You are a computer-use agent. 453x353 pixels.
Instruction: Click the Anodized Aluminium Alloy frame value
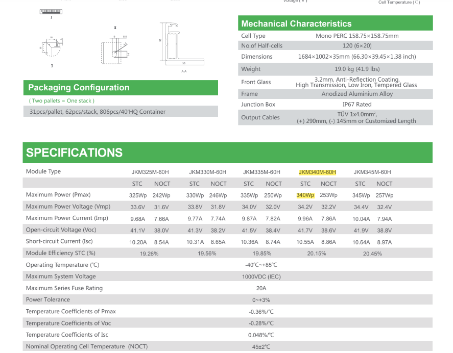pyautogui.click(x=357, y=94)
